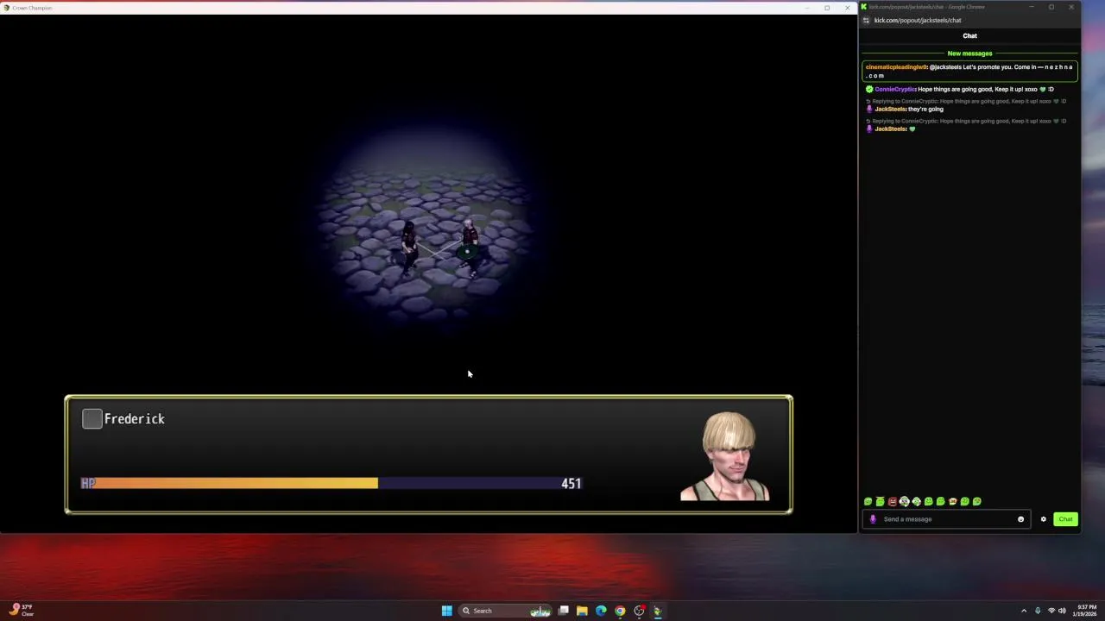
Task: Select the fifth quick emote with white outline
Action: (x=916, y=501)
